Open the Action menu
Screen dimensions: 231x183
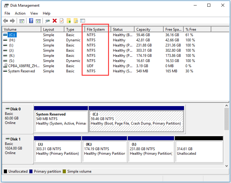[x=20, y=13]
